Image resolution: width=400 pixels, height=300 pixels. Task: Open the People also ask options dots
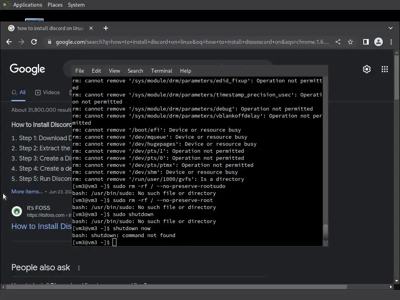coord(79,268)
